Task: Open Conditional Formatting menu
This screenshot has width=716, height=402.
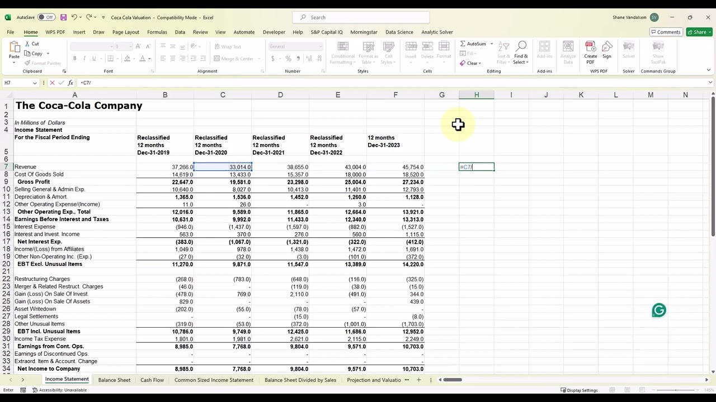Action: point(343,53)
